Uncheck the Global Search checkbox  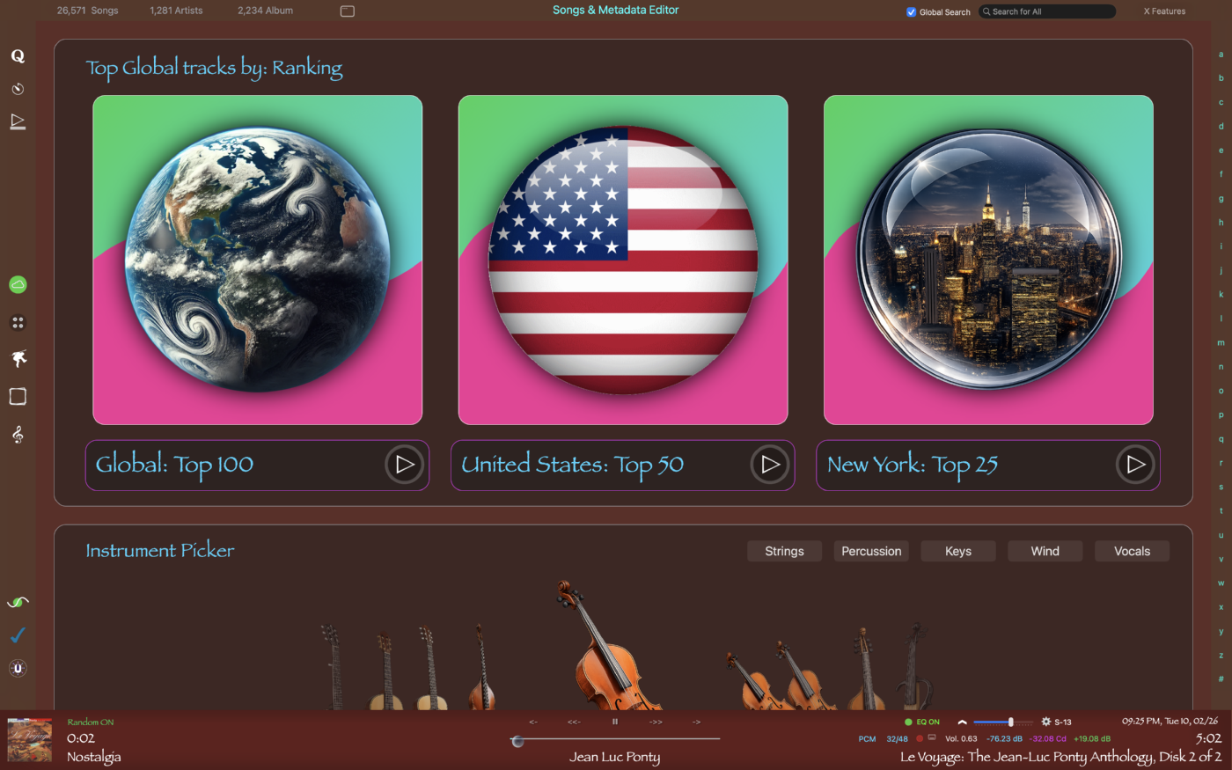(x=912, y=12)
